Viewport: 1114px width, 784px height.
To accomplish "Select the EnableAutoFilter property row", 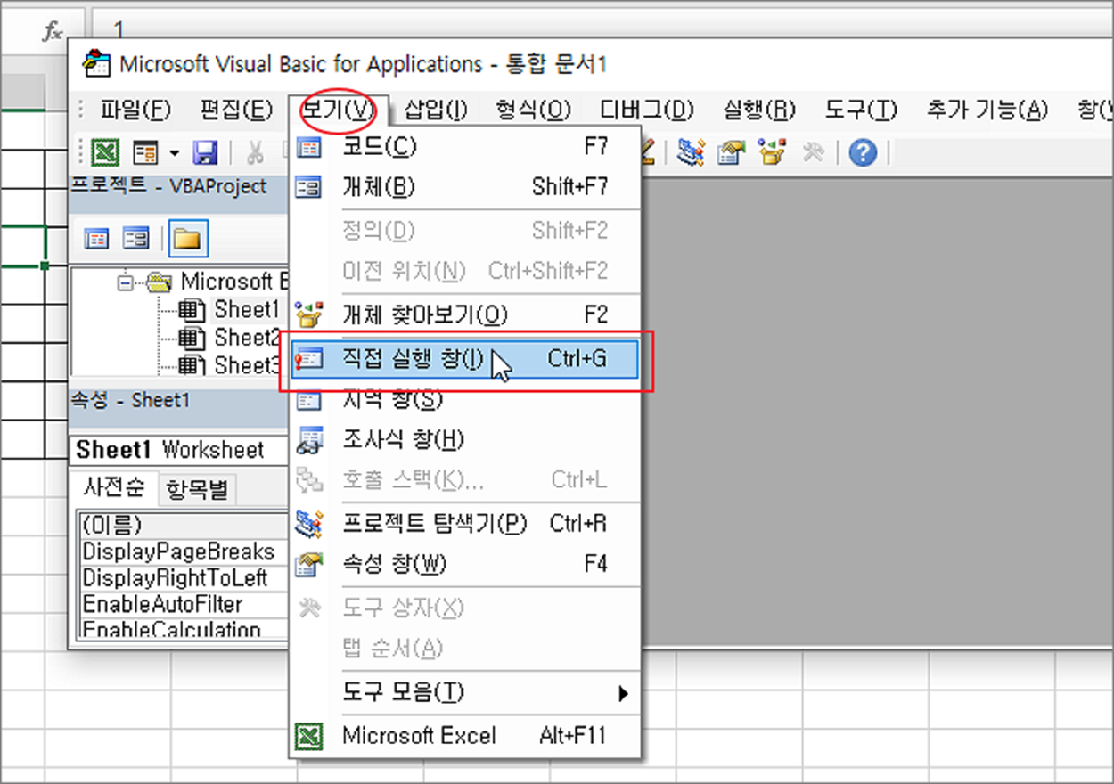I will click(x=182, y=605).
